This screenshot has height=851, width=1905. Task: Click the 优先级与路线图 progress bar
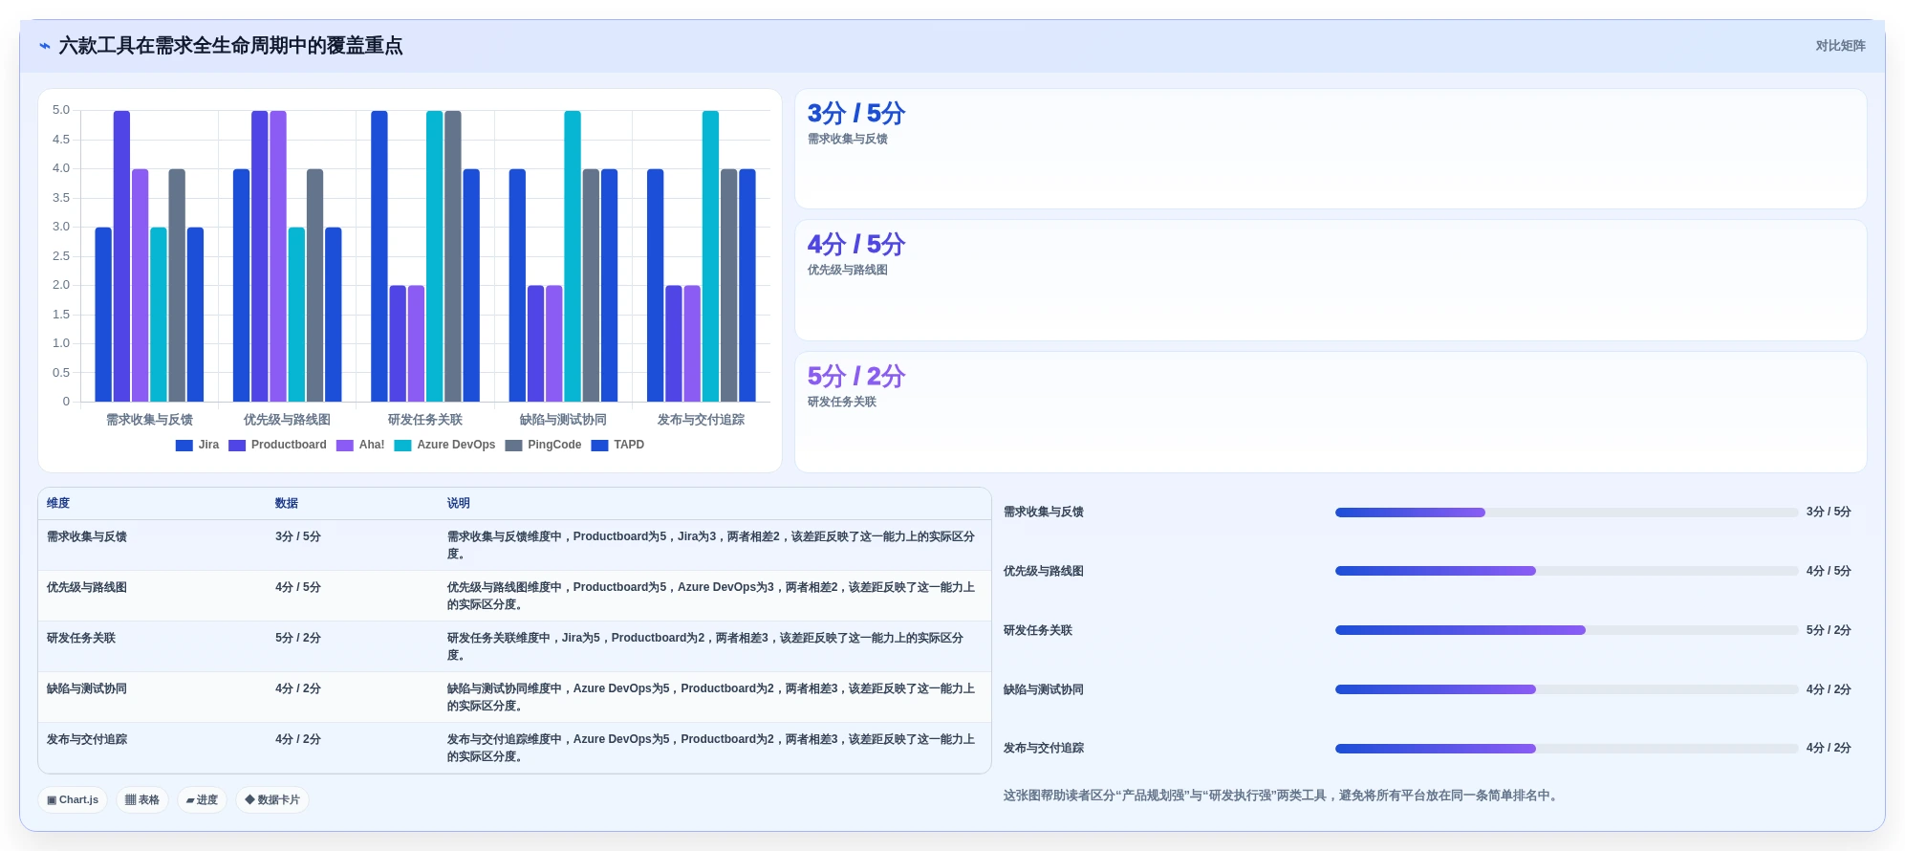coord(1567,571)
